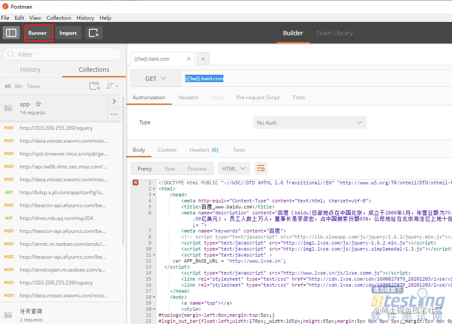
Task: Collapse body fold at line 18
Action: [x=154, y=297]
